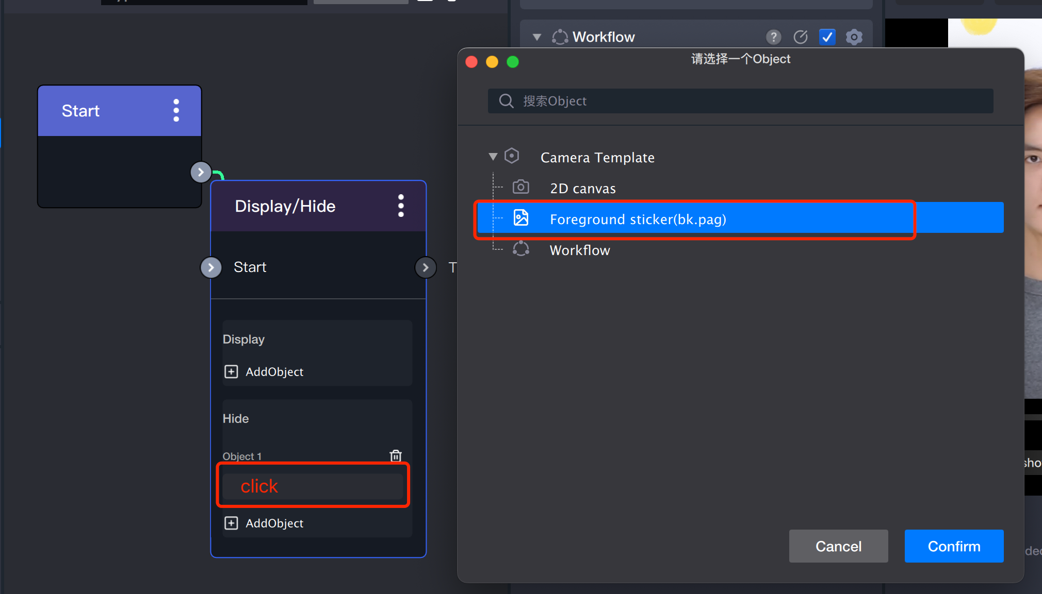This screenshot has height=594, width=1042.
Task: Click the plus icon next to Display AddObject
Action: [x=231, y=371]
